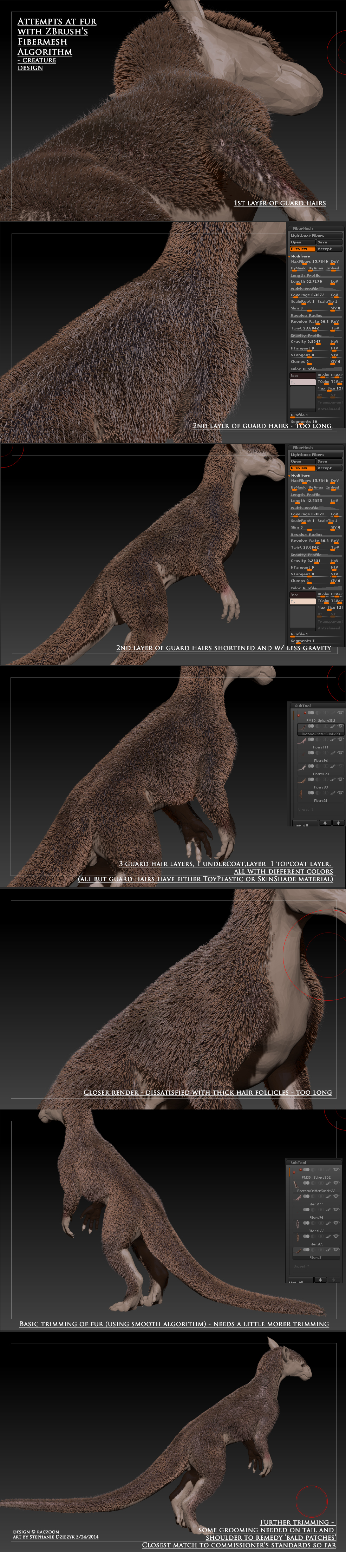The height and width of the screenshot is (1552, 346).
Task: Expand Width Profile curve above Coverage 0.3872, Segments-10 panel
Action: pyautogui.click(x=316, y=289)
